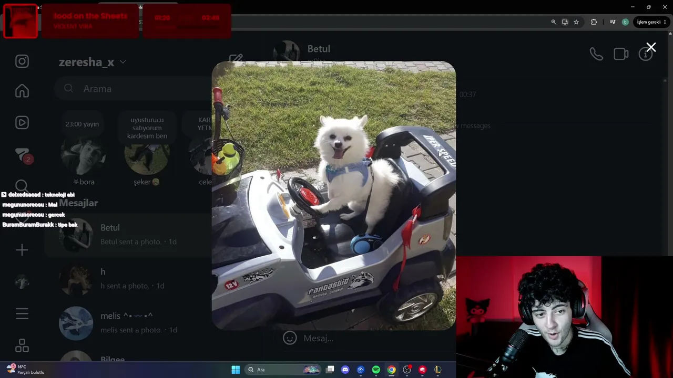Open the Reels page from sidebar

[x=22, y=123]
